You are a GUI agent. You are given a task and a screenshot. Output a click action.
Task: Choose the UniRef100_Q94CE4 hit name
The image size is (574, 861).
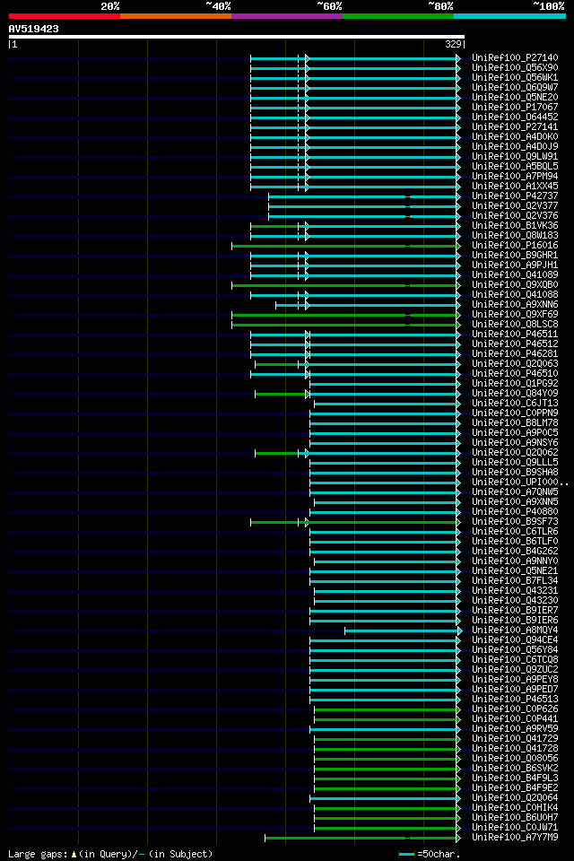coord(515,640)
